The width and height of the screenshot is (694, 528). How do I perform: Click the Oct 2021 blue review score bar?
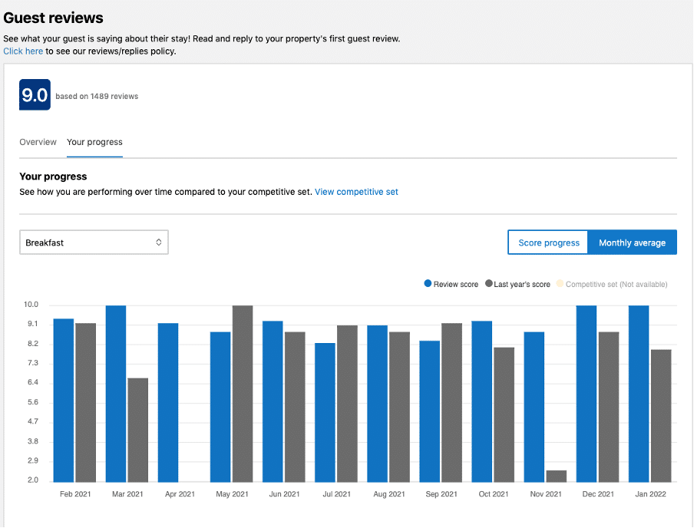click(x=482, y=401)
